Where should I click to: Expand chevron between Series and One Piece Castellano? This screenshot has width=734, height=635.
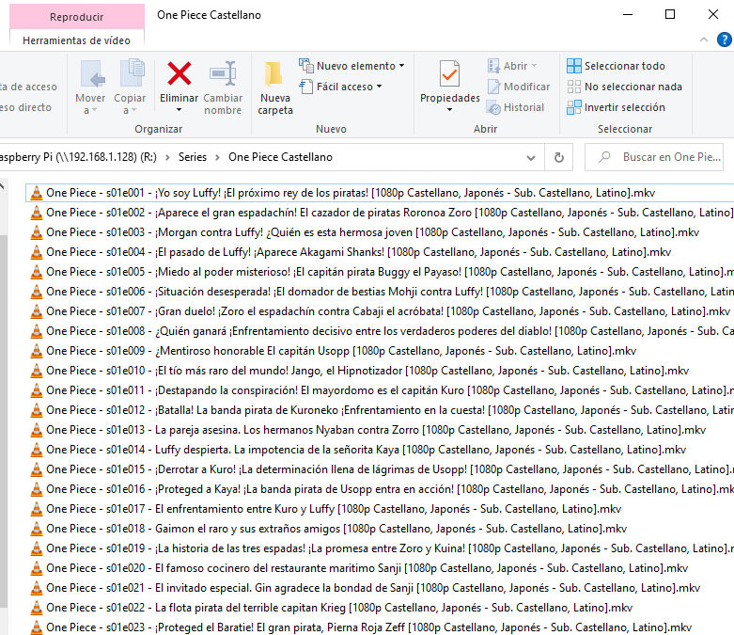coord(218,157)
